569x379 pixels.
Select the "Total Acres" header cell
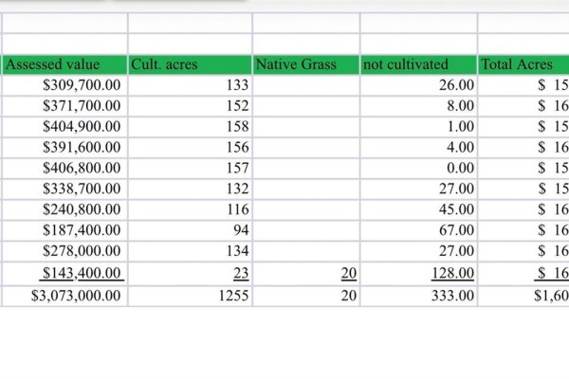(x=523, y=65)
